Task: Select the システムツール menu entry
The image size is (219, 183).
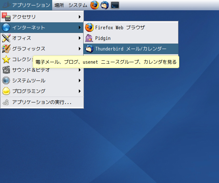Action: click(42, 81)
